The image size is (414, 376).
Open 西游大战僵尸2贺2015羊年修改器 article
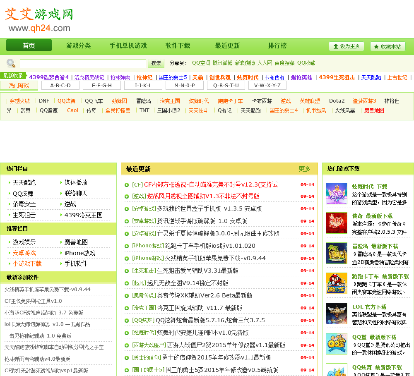[226, 345]
